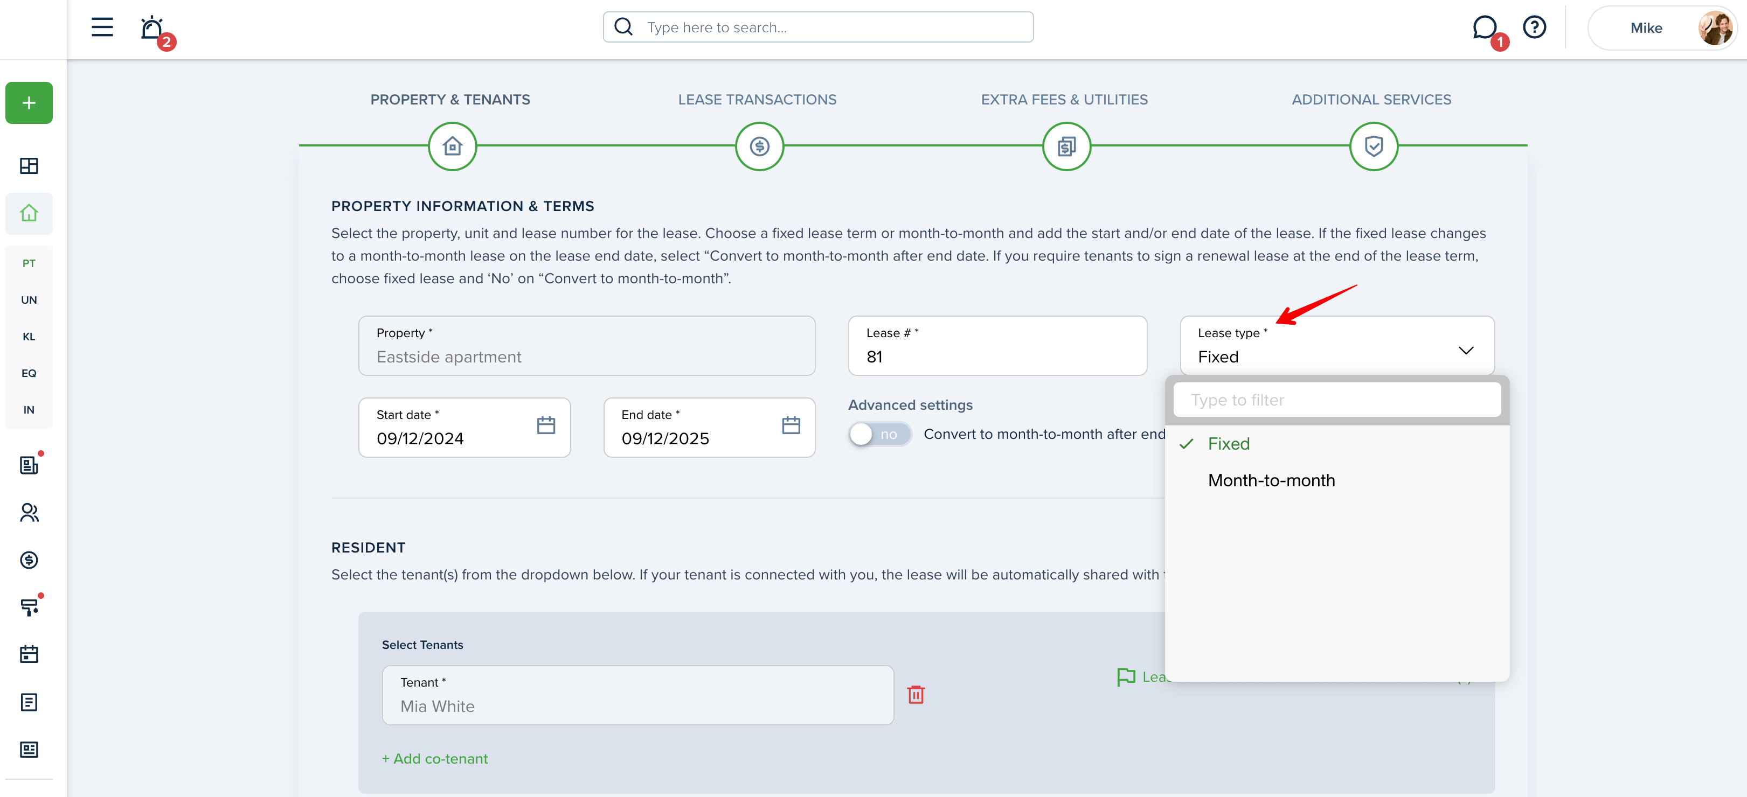The height and width of the screenshot is (797, 1747).
Task: Click Add co-tenant link
Action: [x=435, y=759]
